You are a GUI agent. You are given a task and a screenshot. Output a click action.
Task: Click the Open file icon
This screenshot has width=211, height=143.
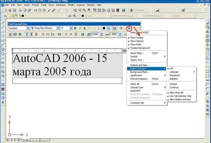10,10
